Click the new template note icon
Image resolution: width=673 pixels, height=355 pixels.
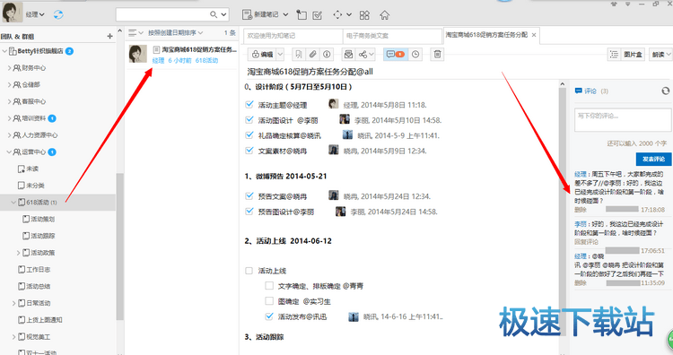pos(302,15)
